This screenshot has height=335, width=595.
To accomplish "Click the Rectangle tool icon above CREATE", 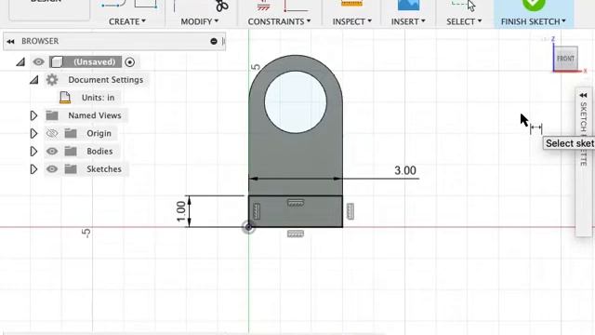I will pos(146,4).
